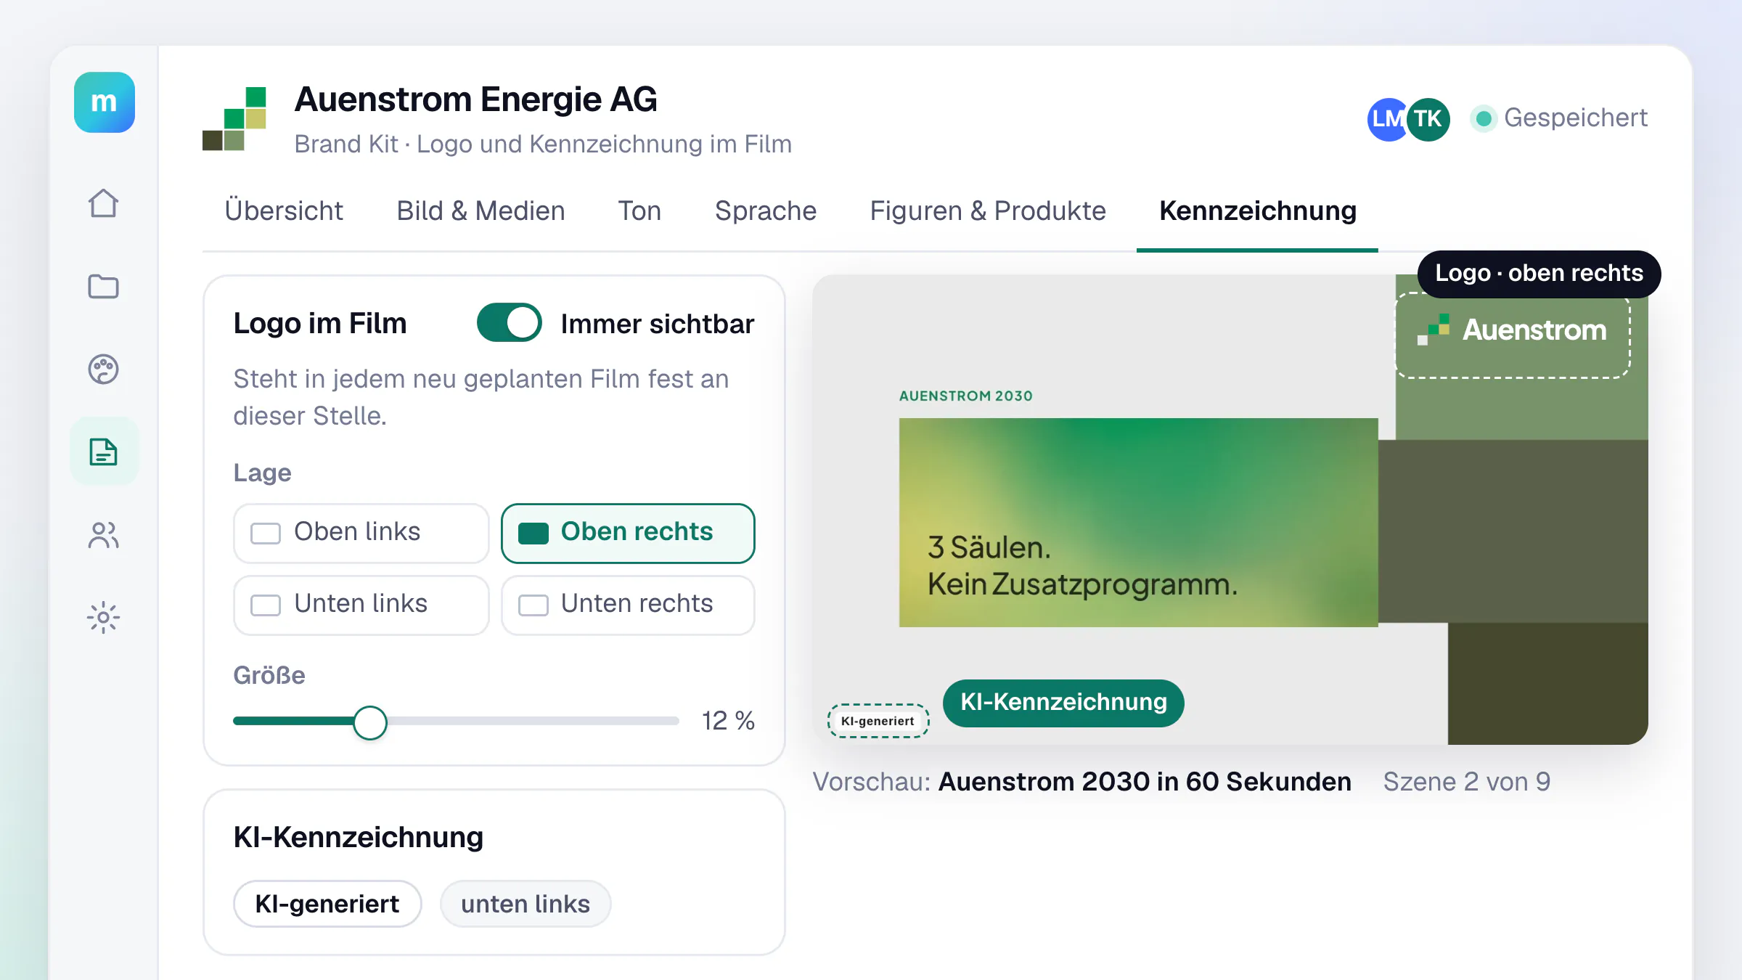Image resolution: width=1742 pixels, height=980 pixels.
Task: Switch to the Übersicht tab
Action: pyautogui.click(x=284, y=211)
